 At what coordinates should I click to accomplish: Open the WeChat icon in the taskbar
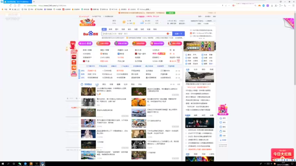pyautogui.click(x=20, y=164)
